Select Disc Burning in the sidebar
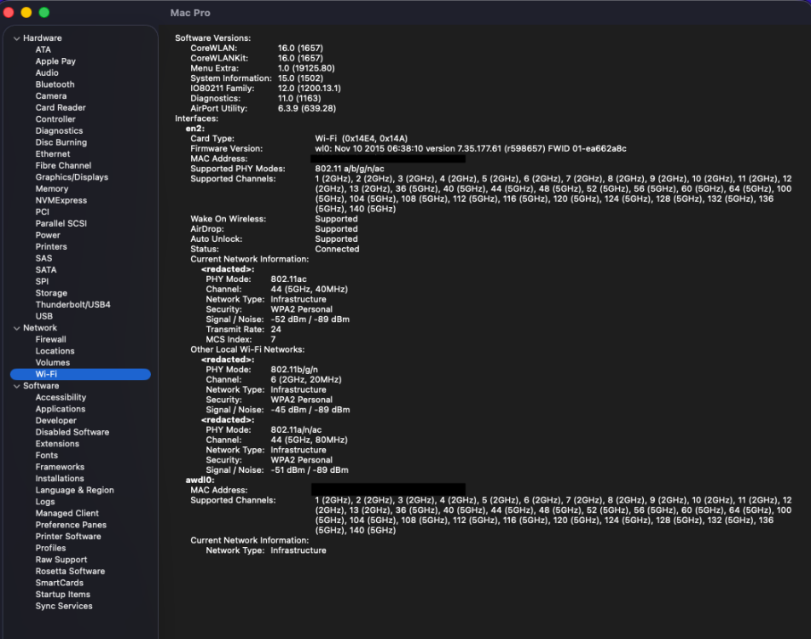Screen dimensions: 811x639 61,142
